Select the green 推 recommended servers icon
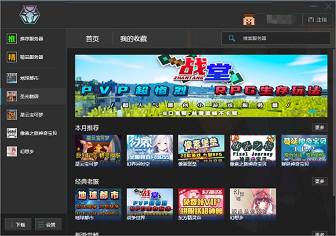The width and height of the screenshot is (336, 236). tap(12, 39)
